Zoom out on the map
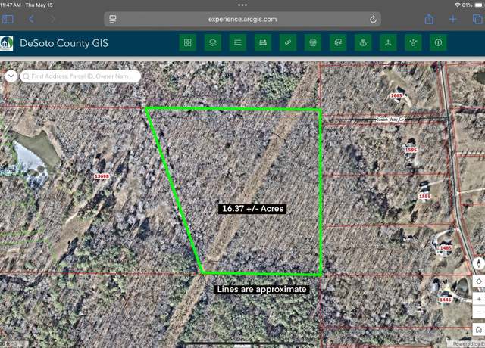Image resolution: width=485 pixels, height=348 pixels. (479, 312)
